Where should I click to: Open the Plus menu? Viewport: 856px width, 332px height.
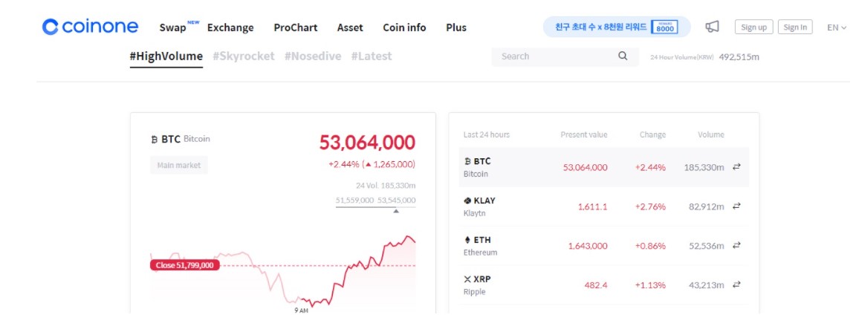pos(456,27)
